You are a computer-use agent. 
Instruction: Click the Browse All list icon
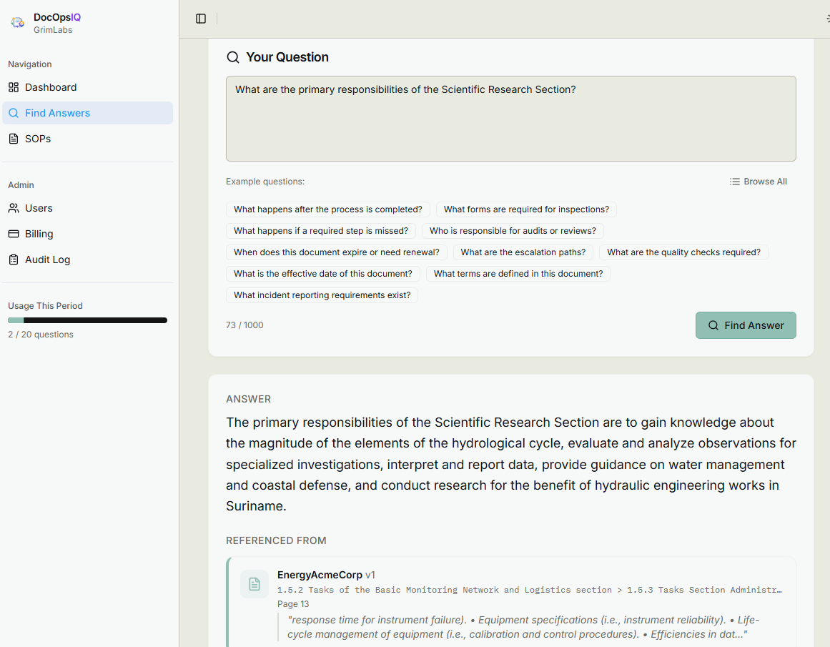(x=735, y=182)
